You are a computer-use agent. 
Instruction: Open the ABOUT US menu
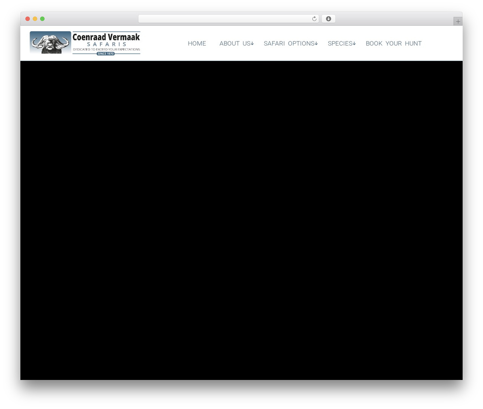point(235,43)
